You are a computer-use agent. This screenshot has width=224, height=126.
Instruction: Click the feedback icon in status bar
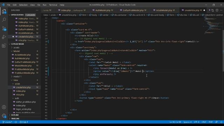pos(216,122)
